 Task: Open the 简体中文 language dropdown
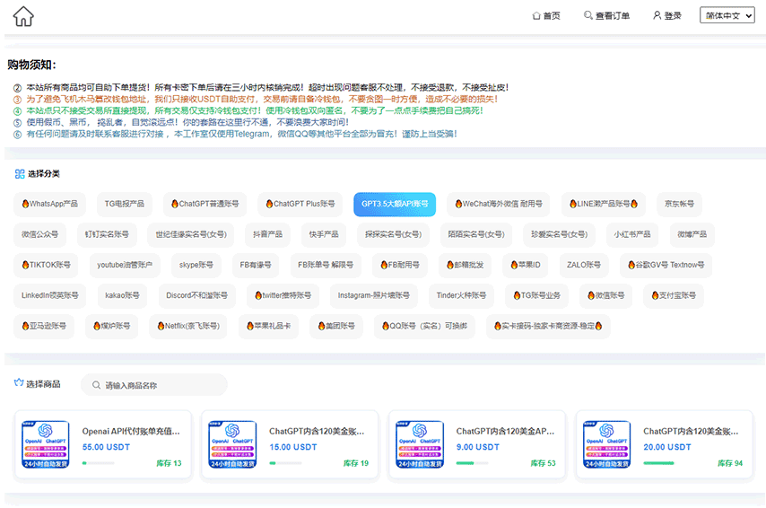click(727, 15)
